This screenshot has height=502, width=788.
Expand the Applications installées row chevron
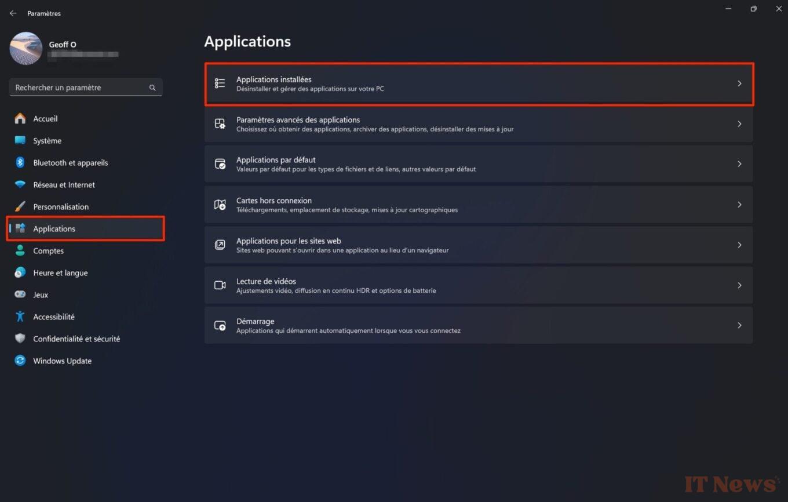pos(739,83)
